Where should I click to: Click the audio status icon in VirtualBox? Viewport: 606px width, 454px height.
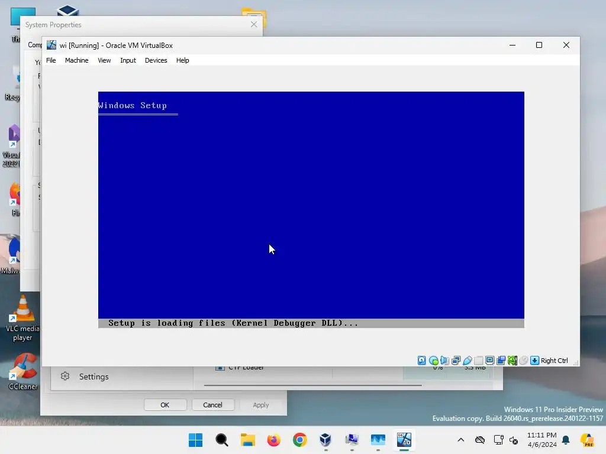tap(444, 361)
